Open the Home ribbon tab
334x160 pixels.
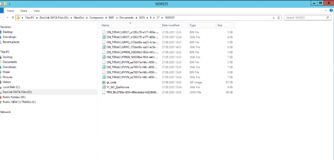(10, 10)
